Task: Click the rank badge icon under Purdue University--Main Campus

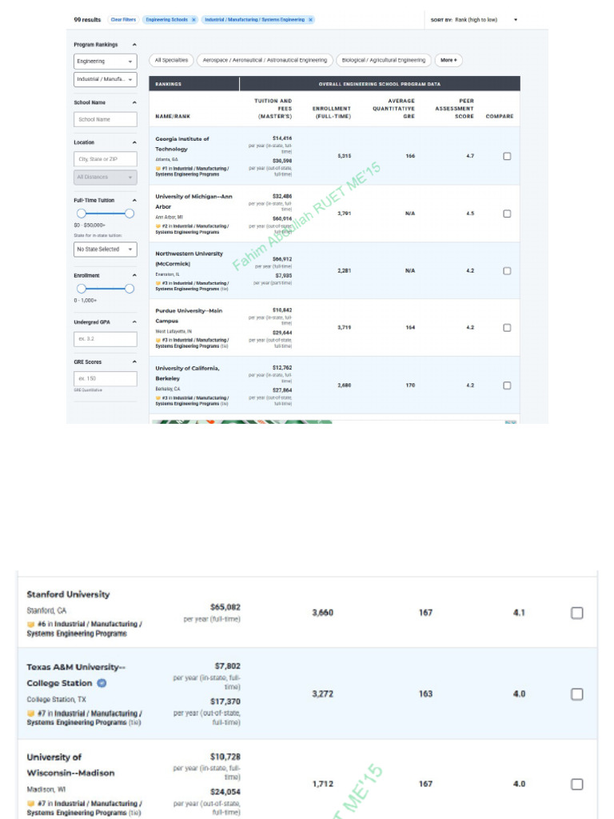Action: click(x=157, y=340)
